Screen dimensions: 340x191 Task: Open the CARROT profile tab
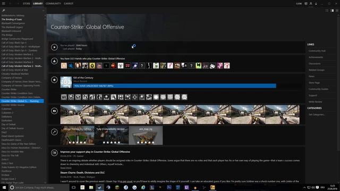(x=69, y=4)
